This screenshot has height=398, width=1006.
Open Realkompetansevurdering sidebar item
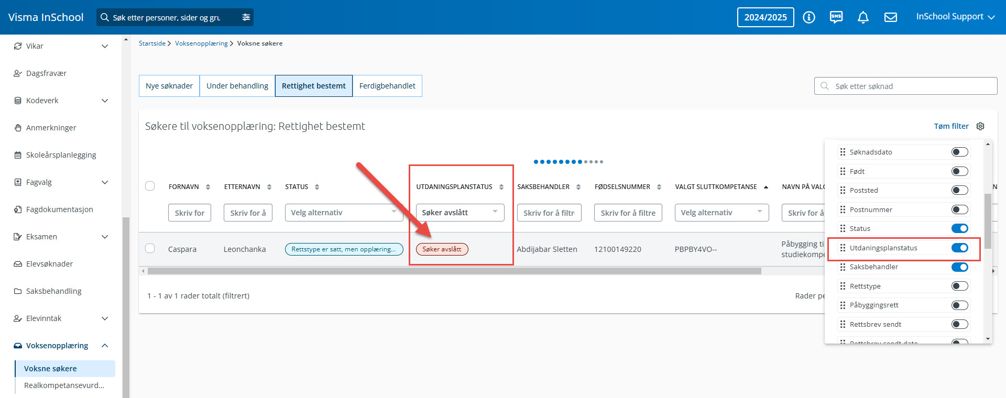[65, 385]
